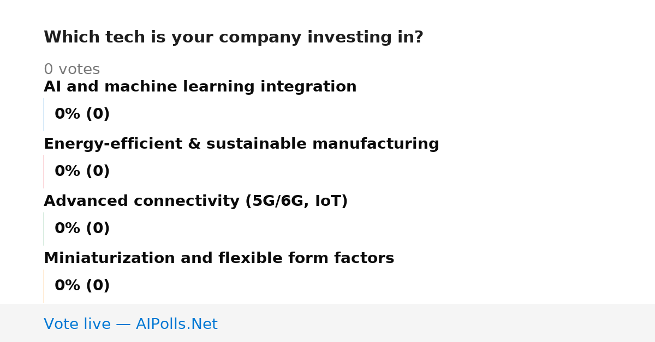Viewport: 655px width, 342px height.
Task: Pick Miniaturization and flexible form factors option
Action: pos(218,259)
